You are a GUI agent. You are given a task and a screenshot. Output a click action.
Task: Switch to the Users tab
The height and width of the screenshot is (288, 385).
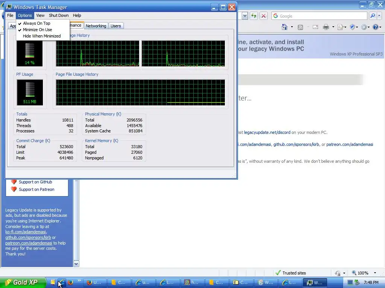coord(116,26)
